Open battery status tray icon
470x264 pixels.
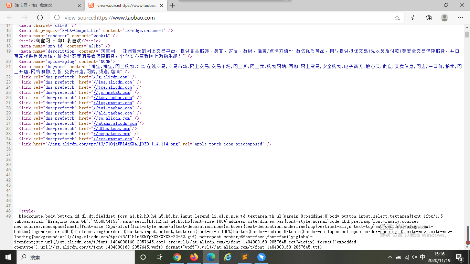point(398,257)
